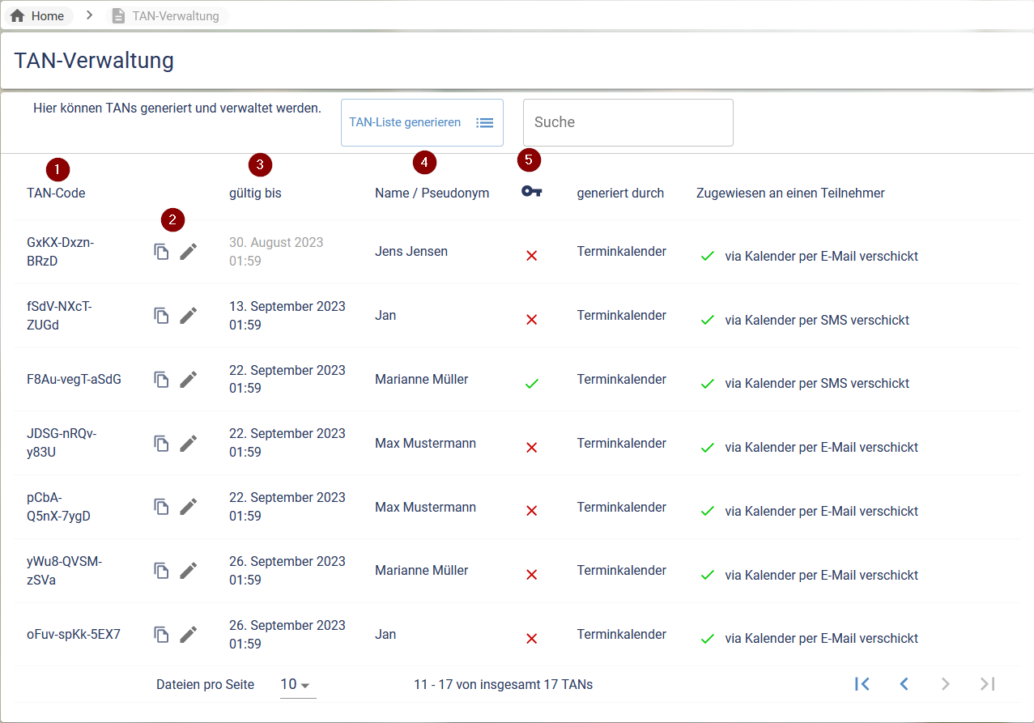Screen dimensions: 1034x723
Task: Click the TAN-Liste generieren button
Action: (422, 123)
